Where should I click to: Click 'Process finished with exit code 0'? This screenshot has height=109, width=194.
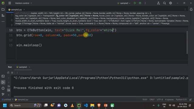coord(44,88)
